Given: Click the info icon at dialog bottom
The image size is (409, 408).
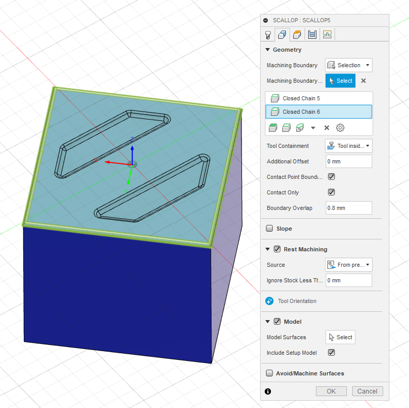Looking at the screenshot, I should tap(268, 391).
